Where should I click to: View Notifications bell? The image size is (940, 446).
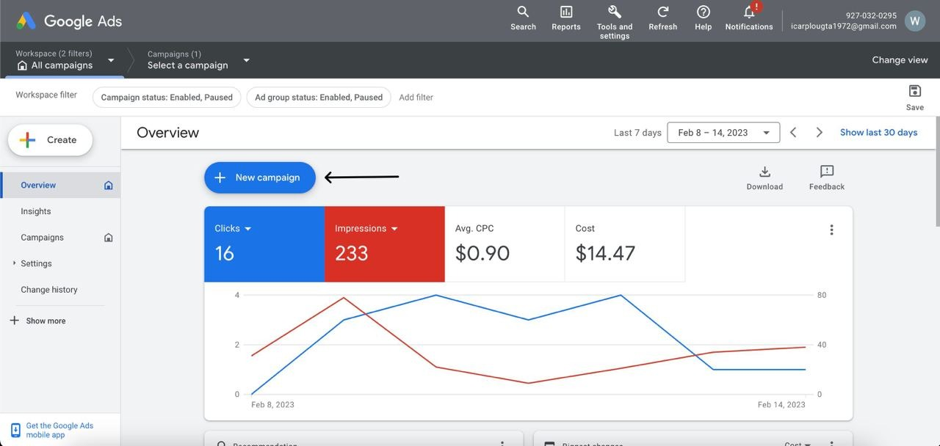coord(749,18)
